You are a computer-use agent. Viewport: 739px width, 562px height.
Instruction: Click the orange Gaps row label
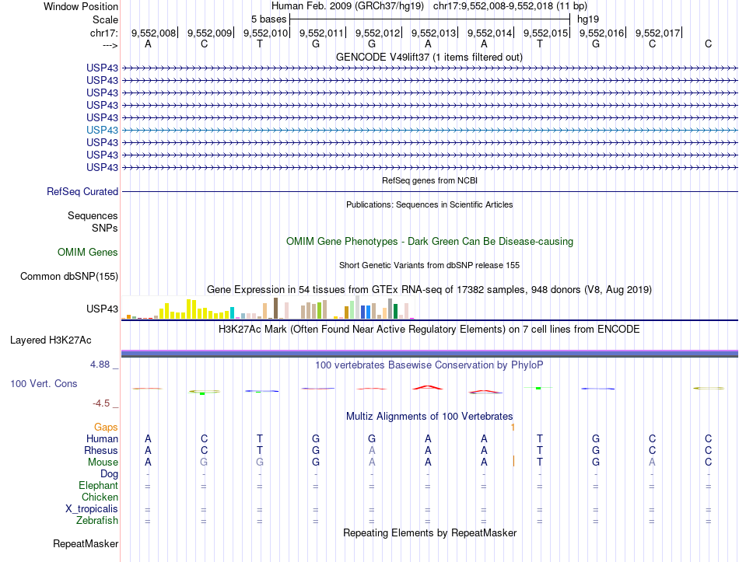tap(106, 427)
